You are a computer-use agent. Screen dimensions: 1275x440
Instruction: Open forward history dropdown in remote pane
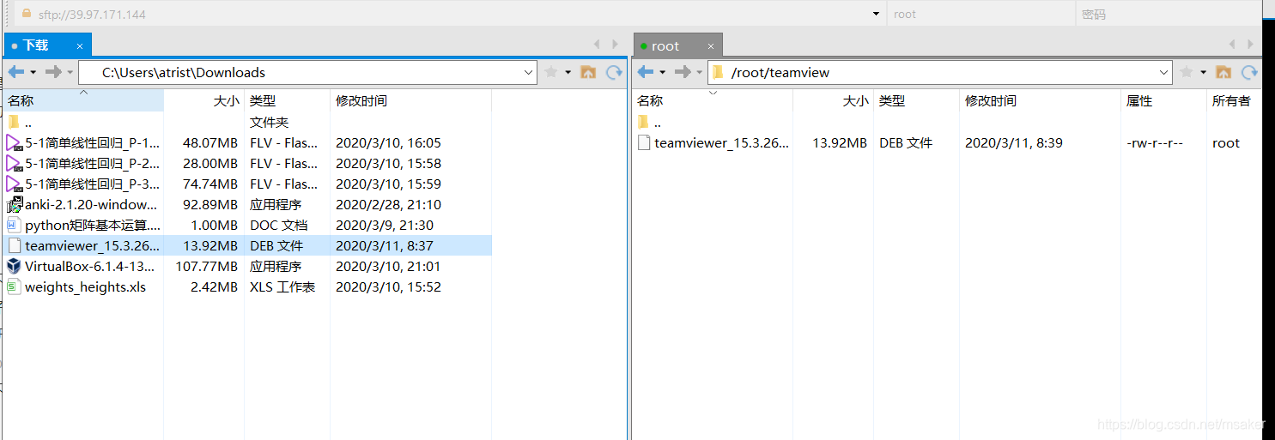700,72
